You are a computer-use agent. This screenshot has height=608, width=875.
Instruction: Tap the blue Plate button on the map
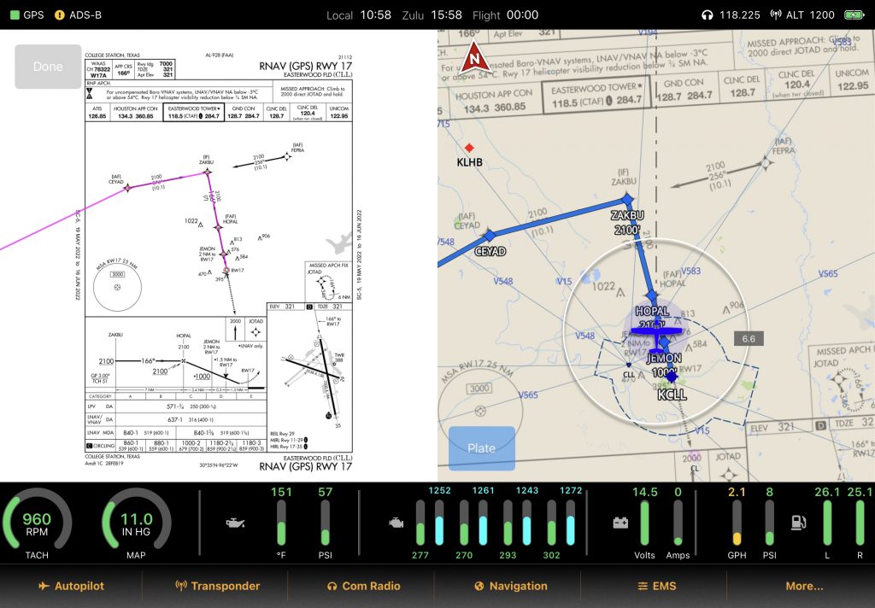[482, 448]
